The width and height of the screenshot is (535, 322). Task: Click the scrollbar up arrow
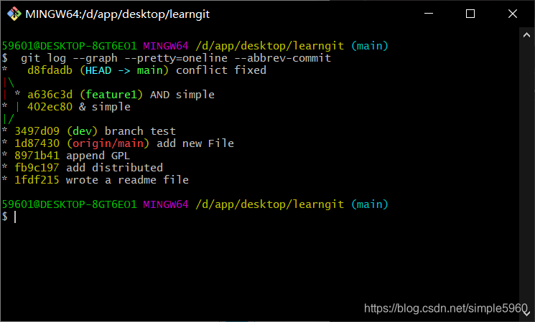click(x=526, y=34)
